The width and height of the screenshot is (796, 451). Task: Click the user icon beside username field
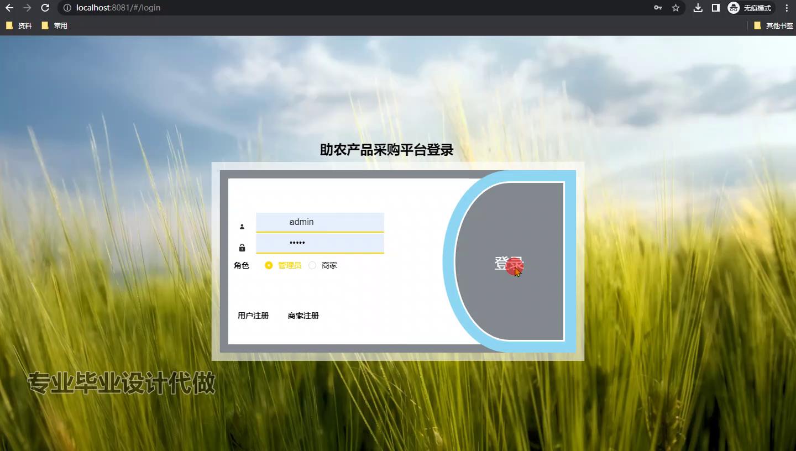(242, 227)
